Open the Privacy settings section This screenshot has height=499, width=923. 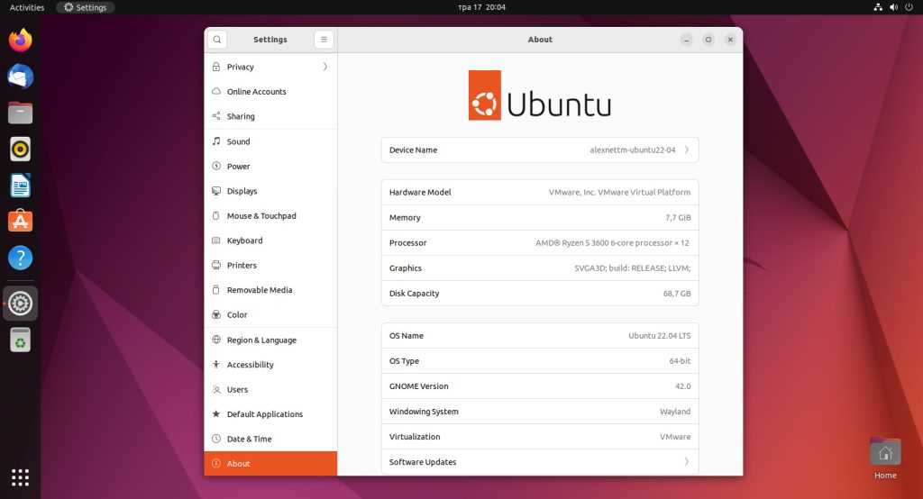pyautogui.click(x=270, y=67)
